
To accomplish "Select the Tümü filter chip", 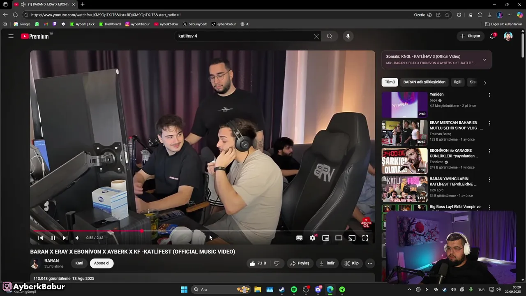I will (x=390, y=82).
